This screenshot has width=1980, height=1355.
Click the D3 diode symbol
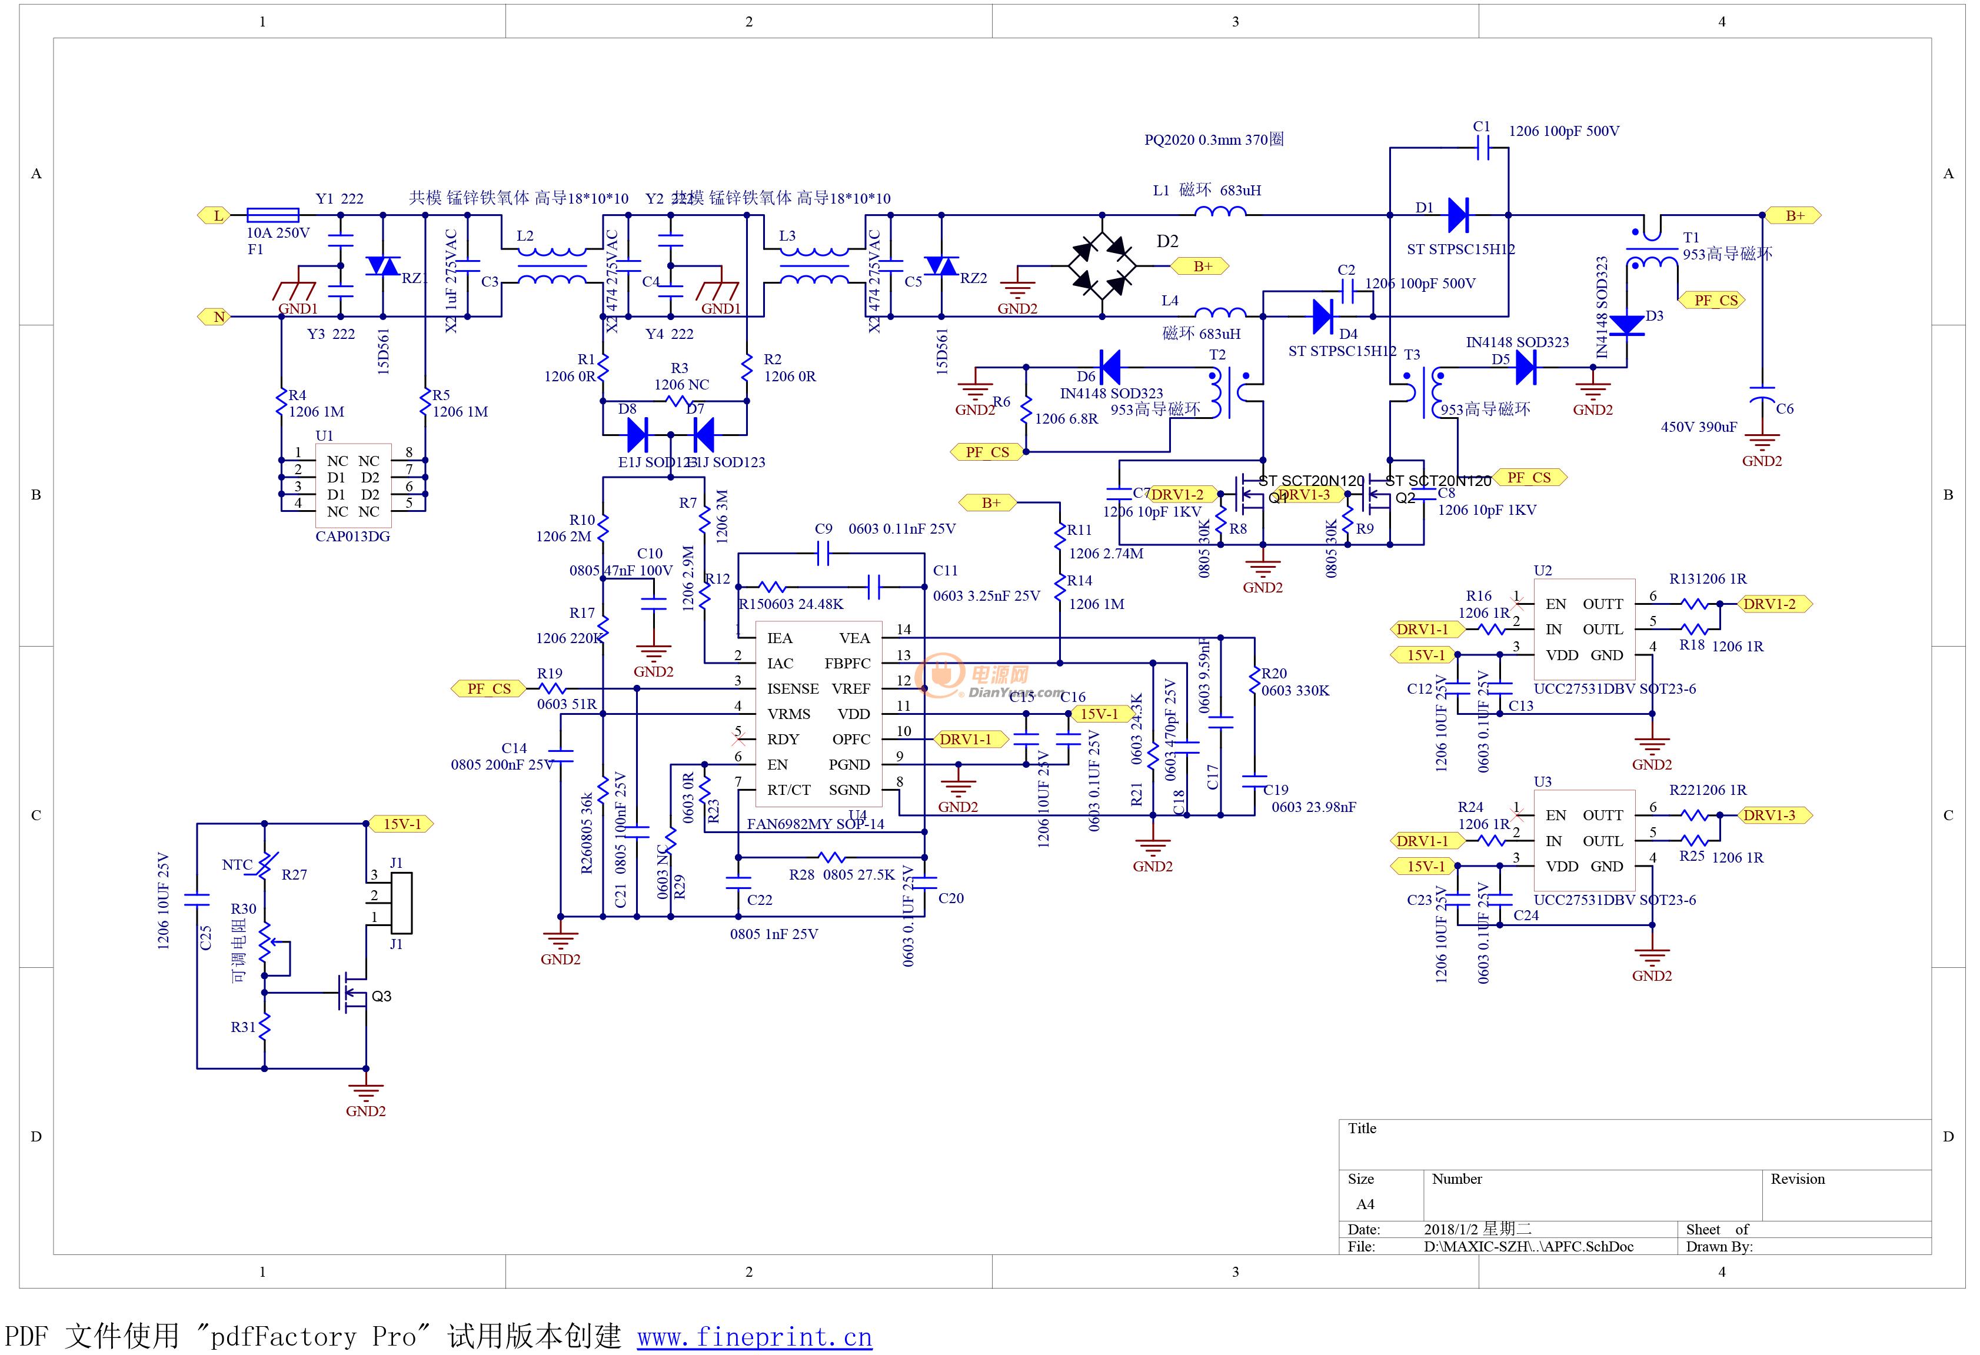pos(1628,325)
